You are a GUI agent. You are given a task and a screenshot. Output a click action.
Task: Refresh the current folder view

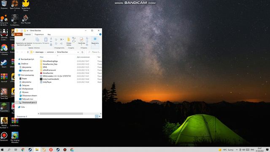83,52
